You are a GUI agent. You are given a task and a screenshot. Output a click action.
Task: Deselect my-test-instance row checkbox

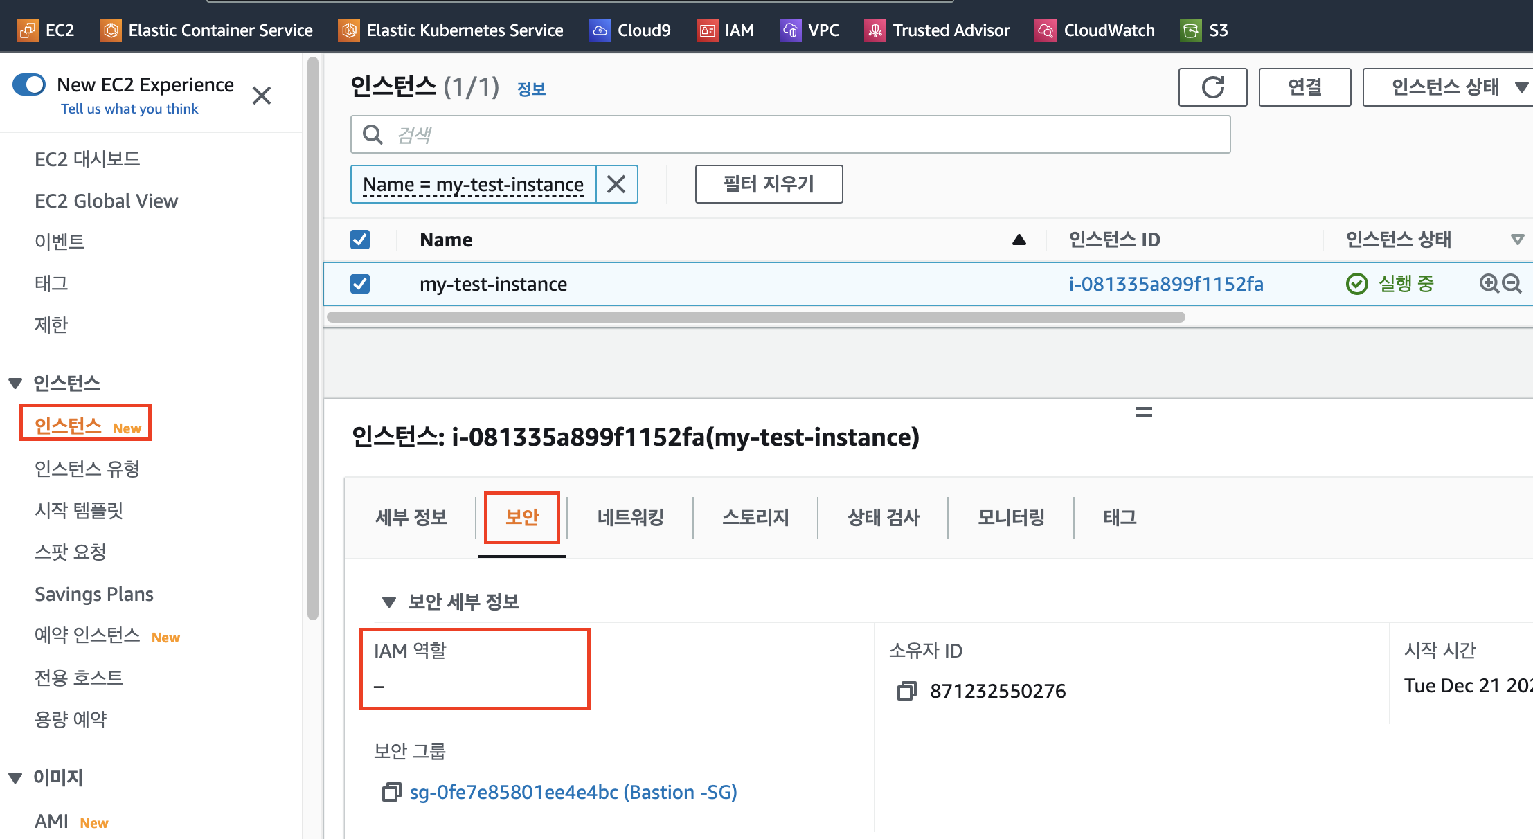coord(360,284)
